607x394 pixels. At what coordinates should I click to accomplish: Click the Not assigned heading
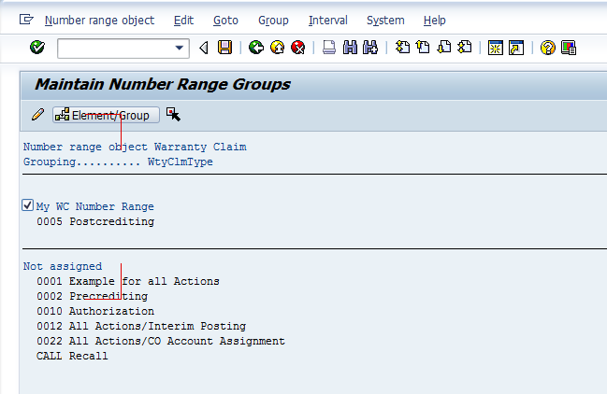pyautogui.click(x=63, y=266)
